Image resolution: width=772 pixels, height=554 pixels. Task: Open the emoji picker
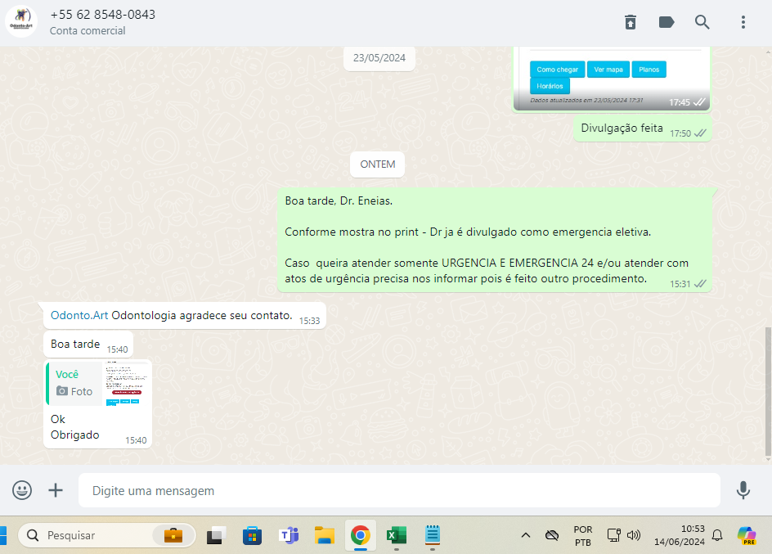[22, 490]
